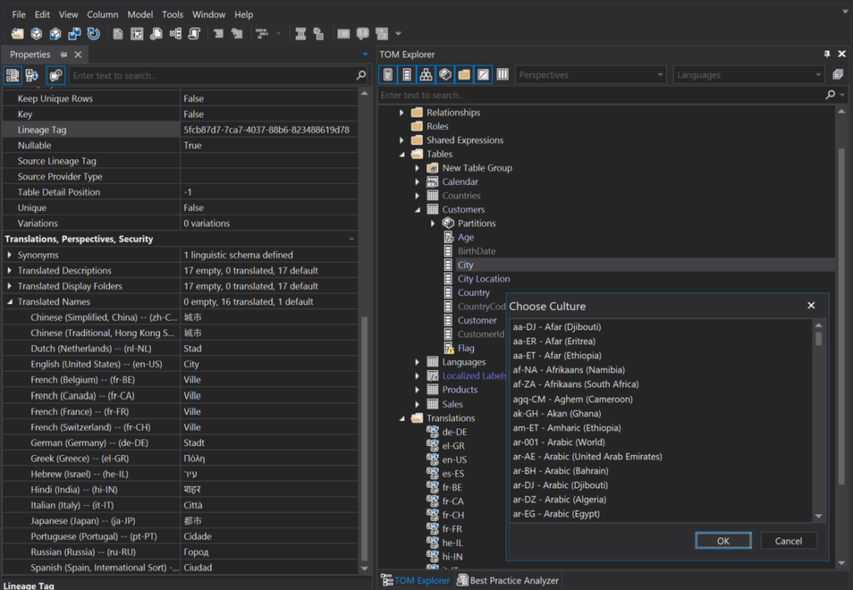Viewport: 853px width, 590px height.
Task: Click the Localized Labels table icon
Action: coord(432,376)
